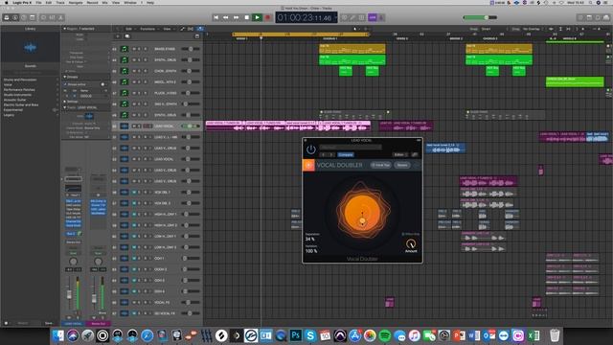Image resolution: width=613 pixels, height=345 pixels.
Task: Open the Mix menu
Action: tap(104, 2)
